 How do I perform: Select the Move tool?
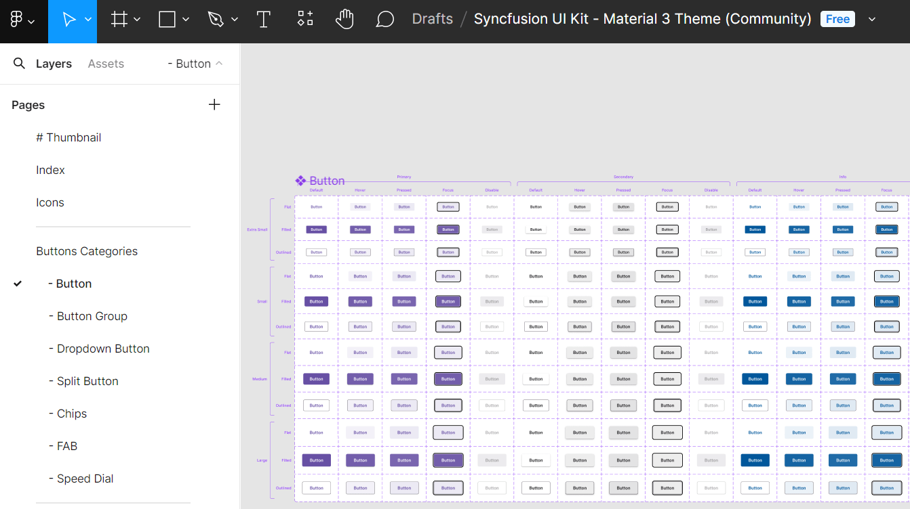pyautogui.click(x=68, y=20)
